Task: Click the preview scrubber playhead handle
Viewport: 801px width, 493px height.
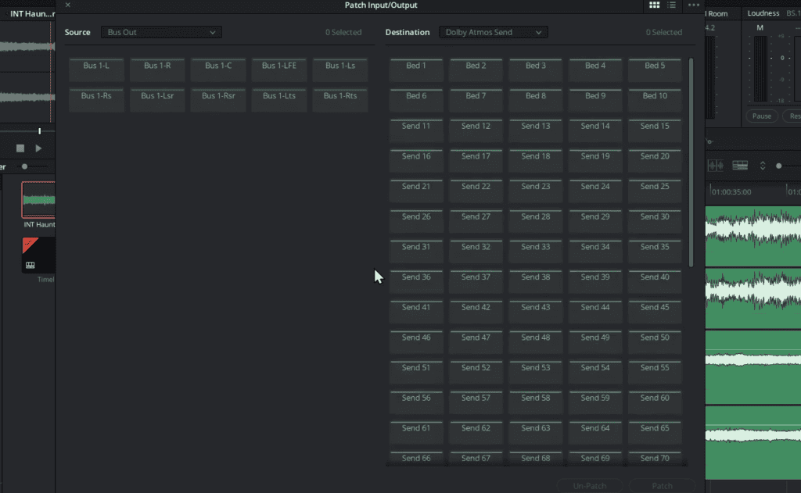Action: [x=39, y=131]
